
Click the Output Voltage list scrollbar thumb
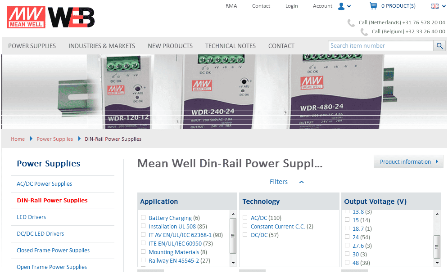(x=437, y=247)
